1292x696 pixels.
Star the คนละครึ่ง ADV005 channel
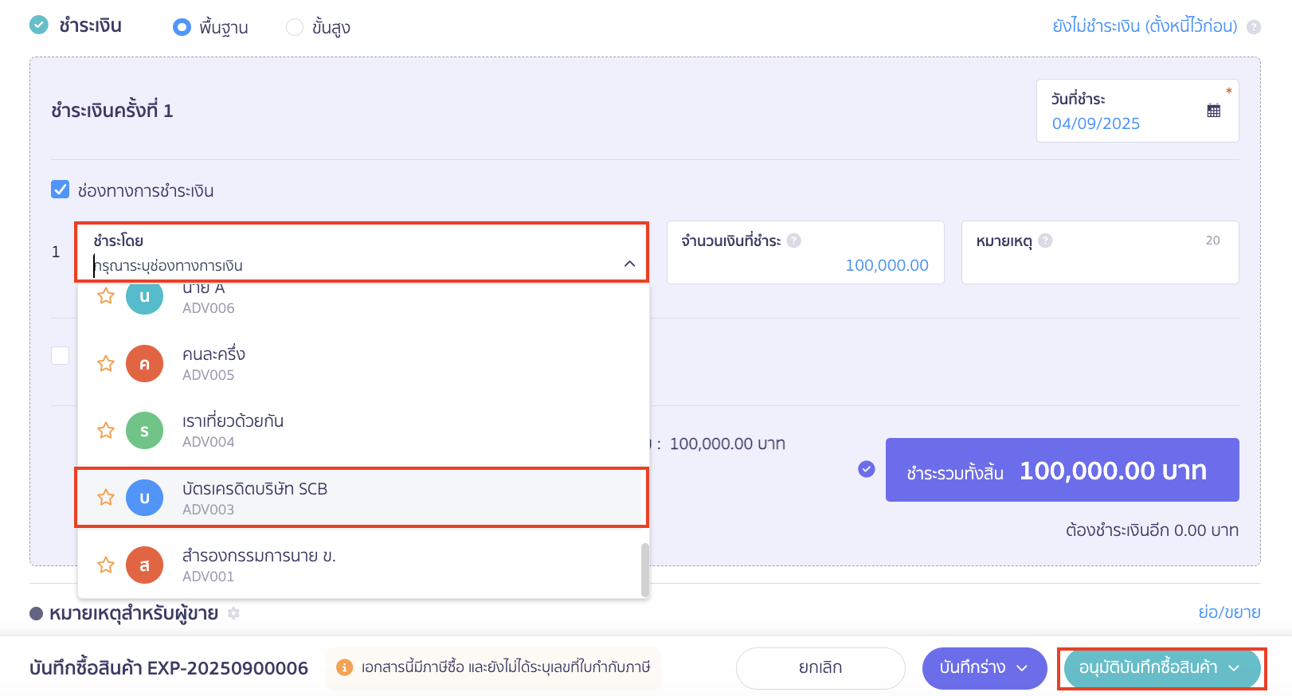(106, 364)
